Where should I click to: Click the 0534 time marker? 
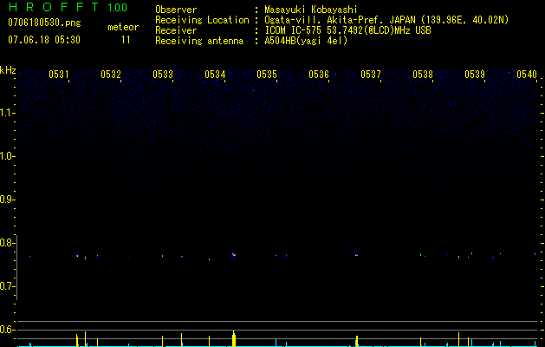click(215, 75)
